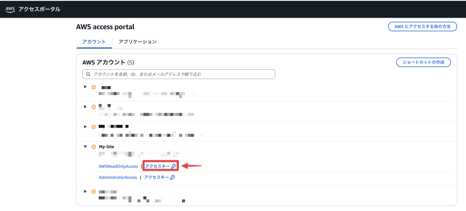The width and height of the screenshot is (466, 211).
Task: Click the ショートカットの作成 button
Action: (x=423, y=62)
